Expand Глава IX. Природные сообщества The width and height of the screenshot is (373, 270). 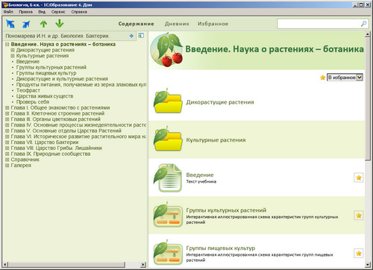[x=7, y=154]
